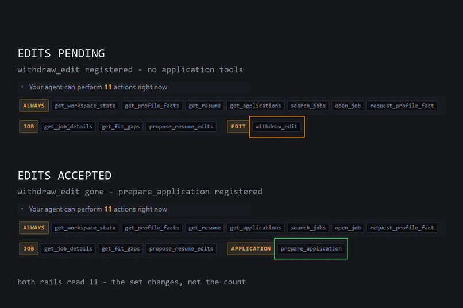This screenshot has height=308, width=463.
Task: Choose get_resume chip in Edits Accepted
Action: click(x=205, y=228)
